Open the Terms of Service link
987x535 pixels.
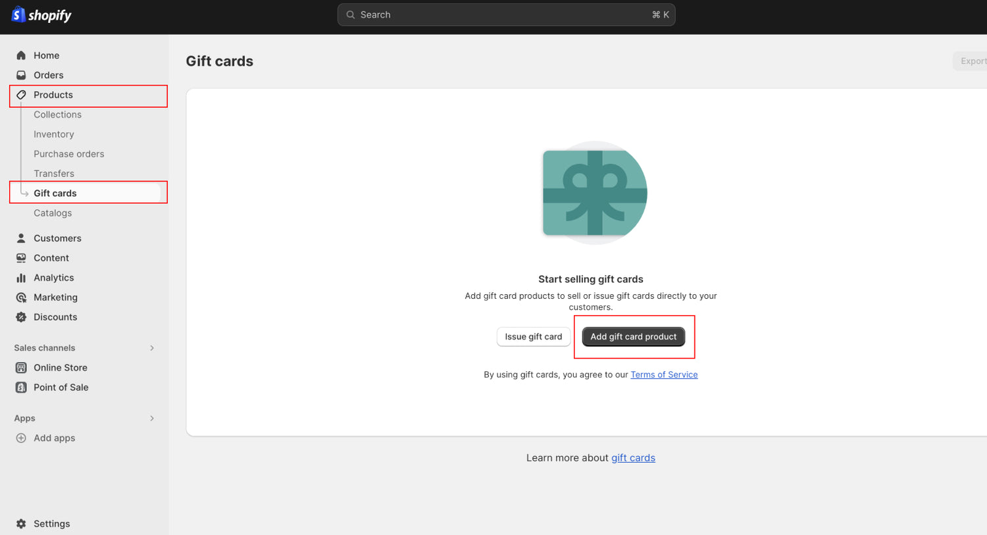click(664, 374)
